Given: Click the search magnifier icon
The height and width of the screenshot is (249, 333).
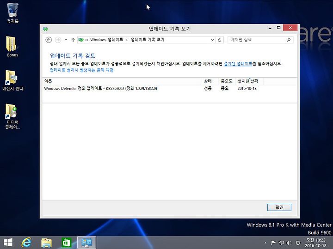Looking at the screenshot, I should click(x=289, y=40).
